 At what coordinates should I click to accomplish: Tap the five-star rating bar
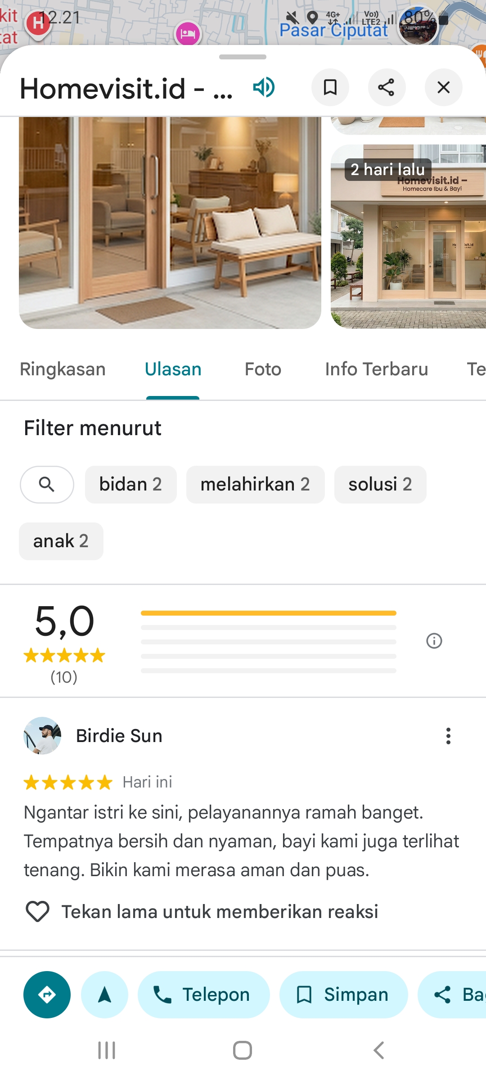tap(268, 613)
